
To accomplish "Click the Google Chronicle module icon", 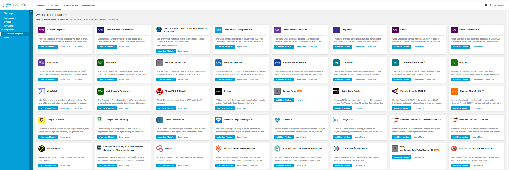I will (x=42, y=120).
